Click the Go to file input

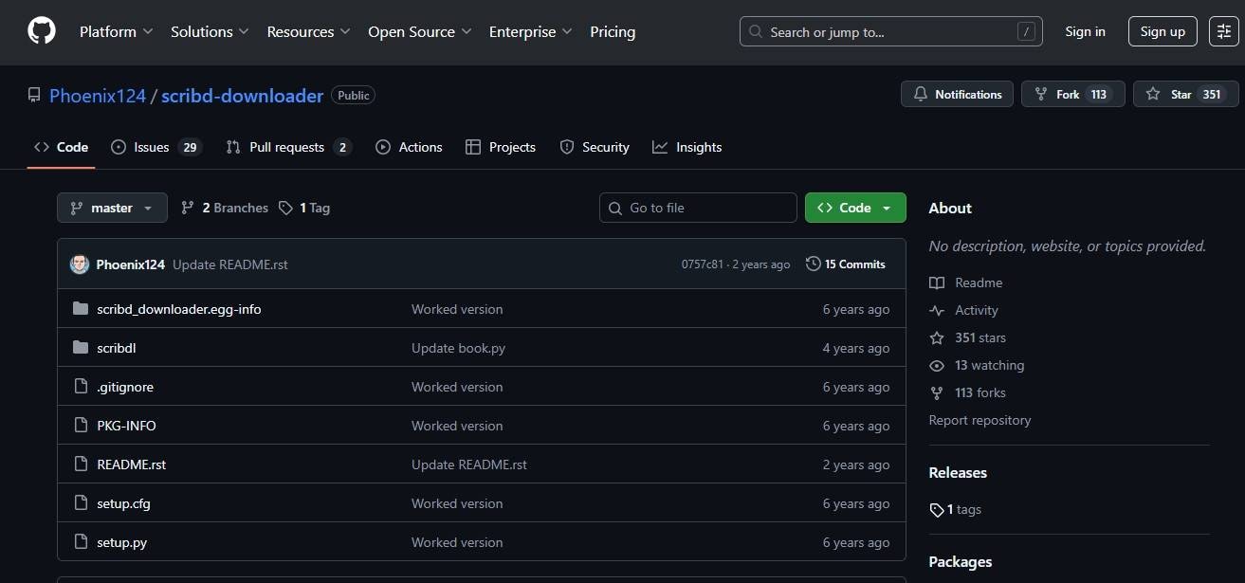pyautogui.click(x=698, y=208)
